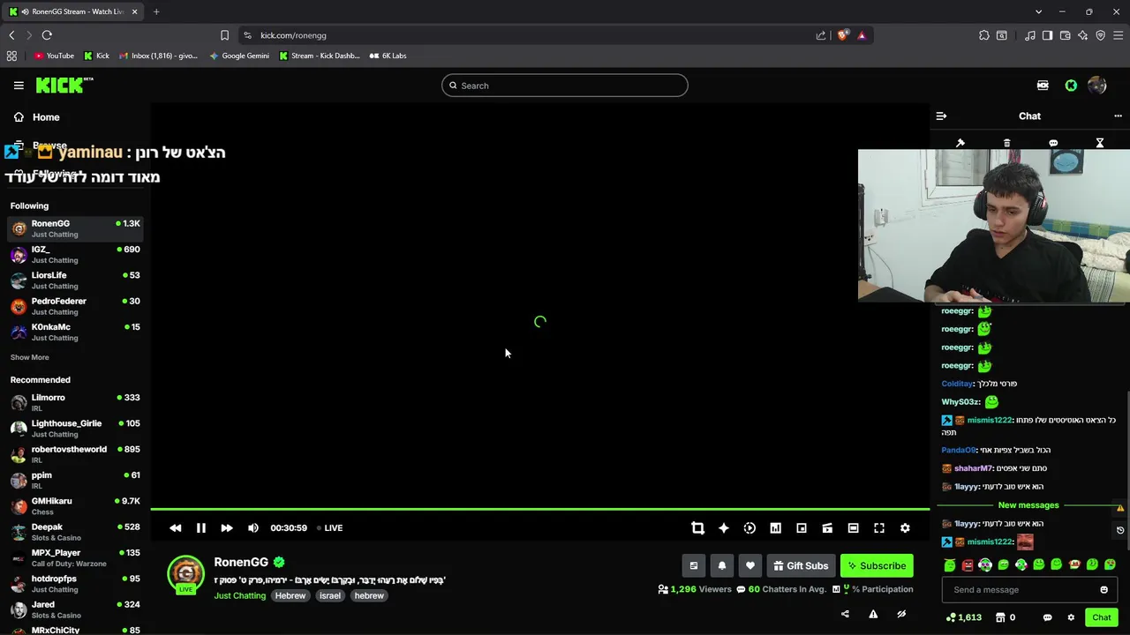Click the clock history icon in chat
Image resolution: width=1130 pixels, height=635 pixels.
[x=1120, y=530]
